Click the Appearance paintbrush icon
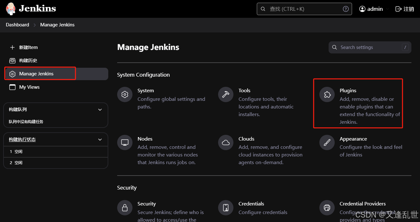 327,143
